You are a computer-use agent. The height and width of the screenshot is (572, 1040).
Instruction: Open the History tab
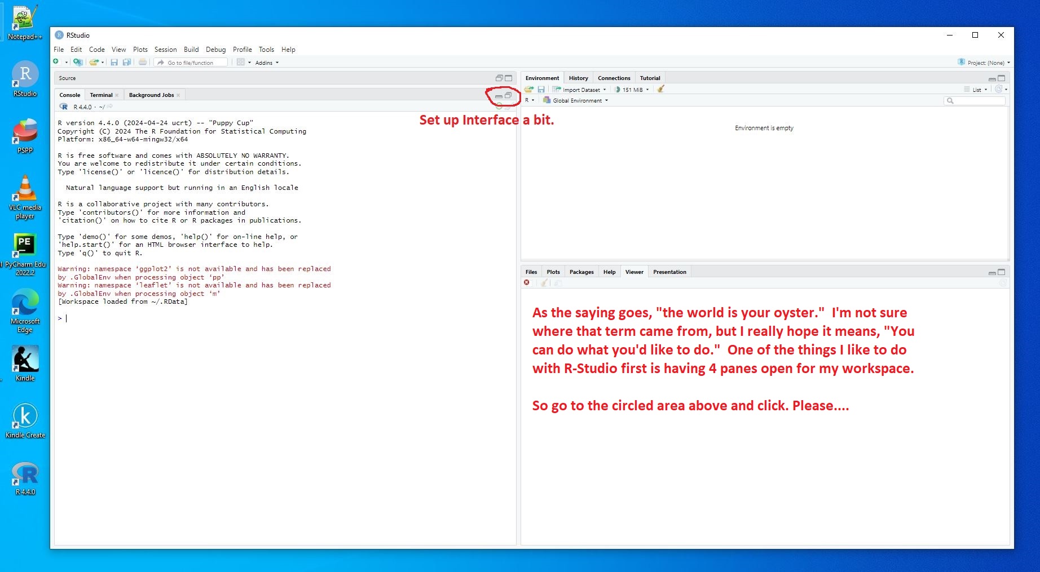578,78
